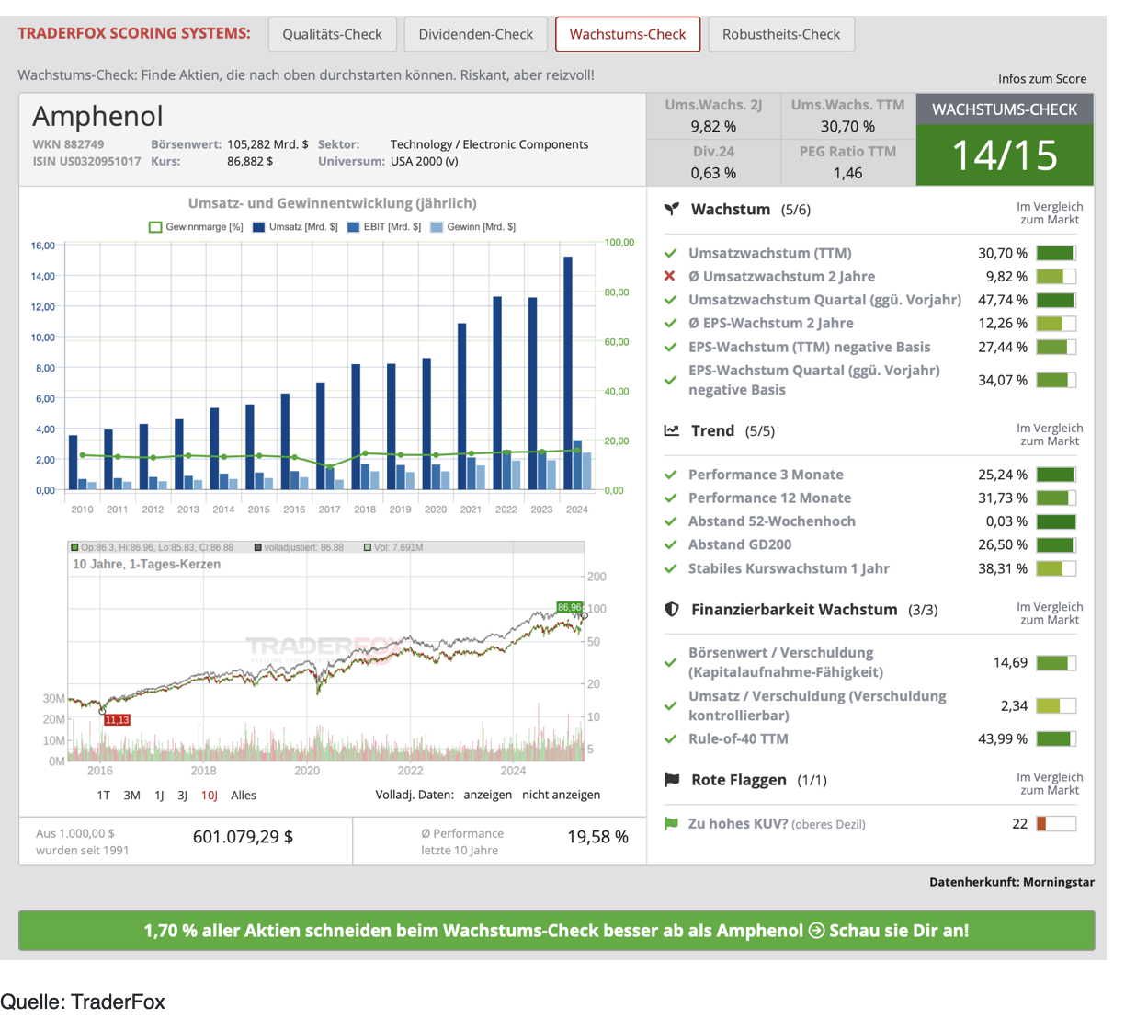
Task: Click the green Schau sie Dir an banner
Action: tap(556, 931)
